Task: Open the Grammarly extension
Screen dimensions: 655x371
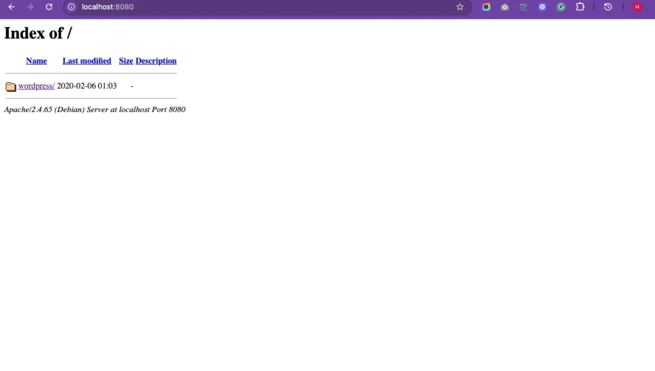Action: 561,7
